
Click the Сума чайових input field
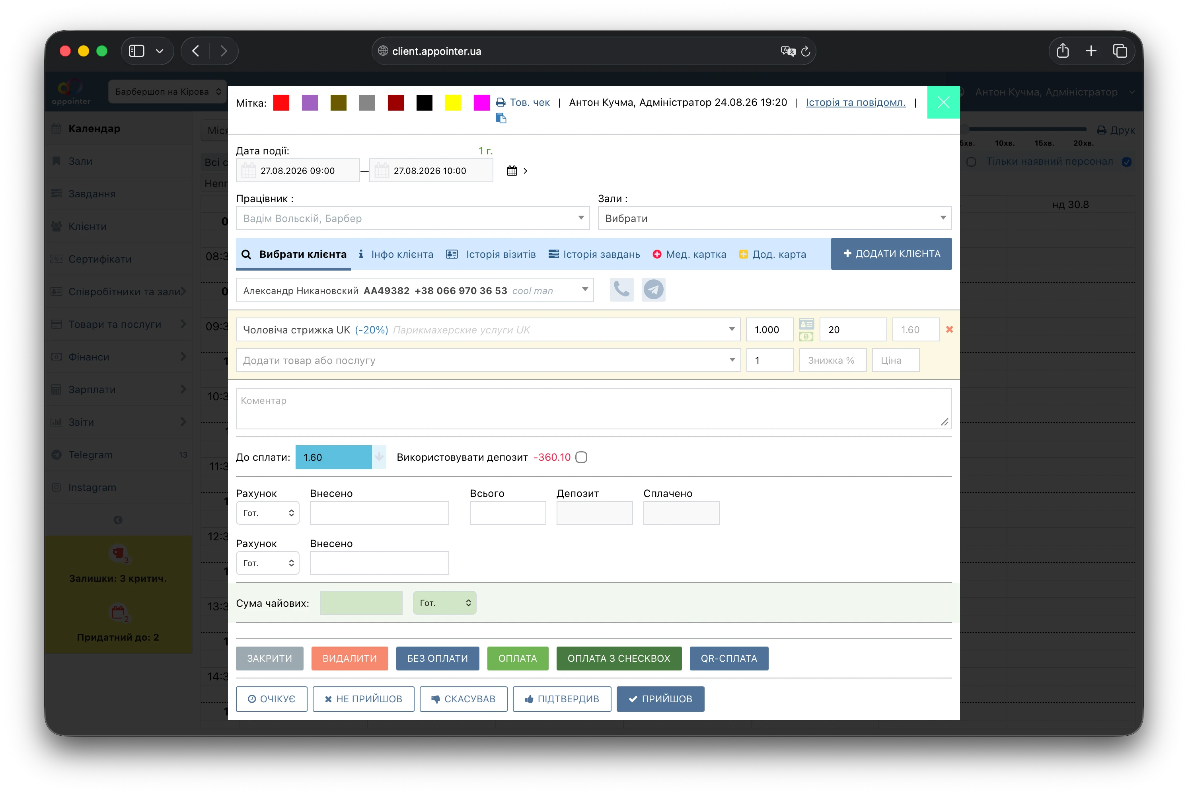361,603
